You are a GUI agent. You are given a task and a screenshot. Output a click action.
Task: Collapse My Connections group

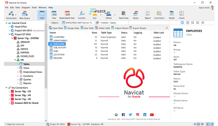(7, 88)
